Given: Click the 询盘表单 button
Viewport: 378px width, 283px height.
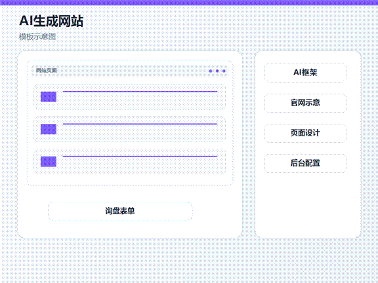Looking at the screenshot, I should tap(120, 212).
